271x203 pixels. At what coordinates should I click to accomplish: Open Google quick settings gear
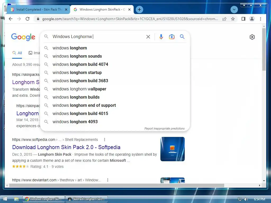[x=252, y=37]
